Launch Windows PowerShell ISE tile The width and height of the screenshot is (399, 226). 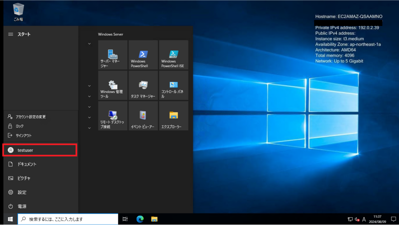(x=174, y=55)
